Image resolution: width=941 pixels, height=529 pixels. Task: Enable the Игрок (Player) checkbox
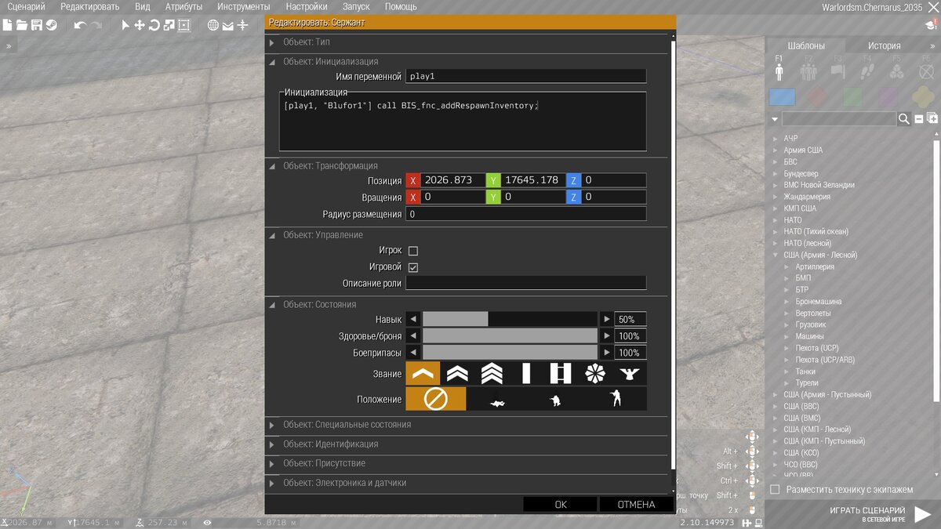(x=413, y=251)
